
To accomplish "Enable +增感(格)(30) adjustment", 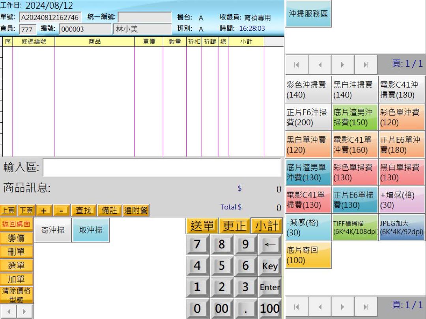I will 402,200.
